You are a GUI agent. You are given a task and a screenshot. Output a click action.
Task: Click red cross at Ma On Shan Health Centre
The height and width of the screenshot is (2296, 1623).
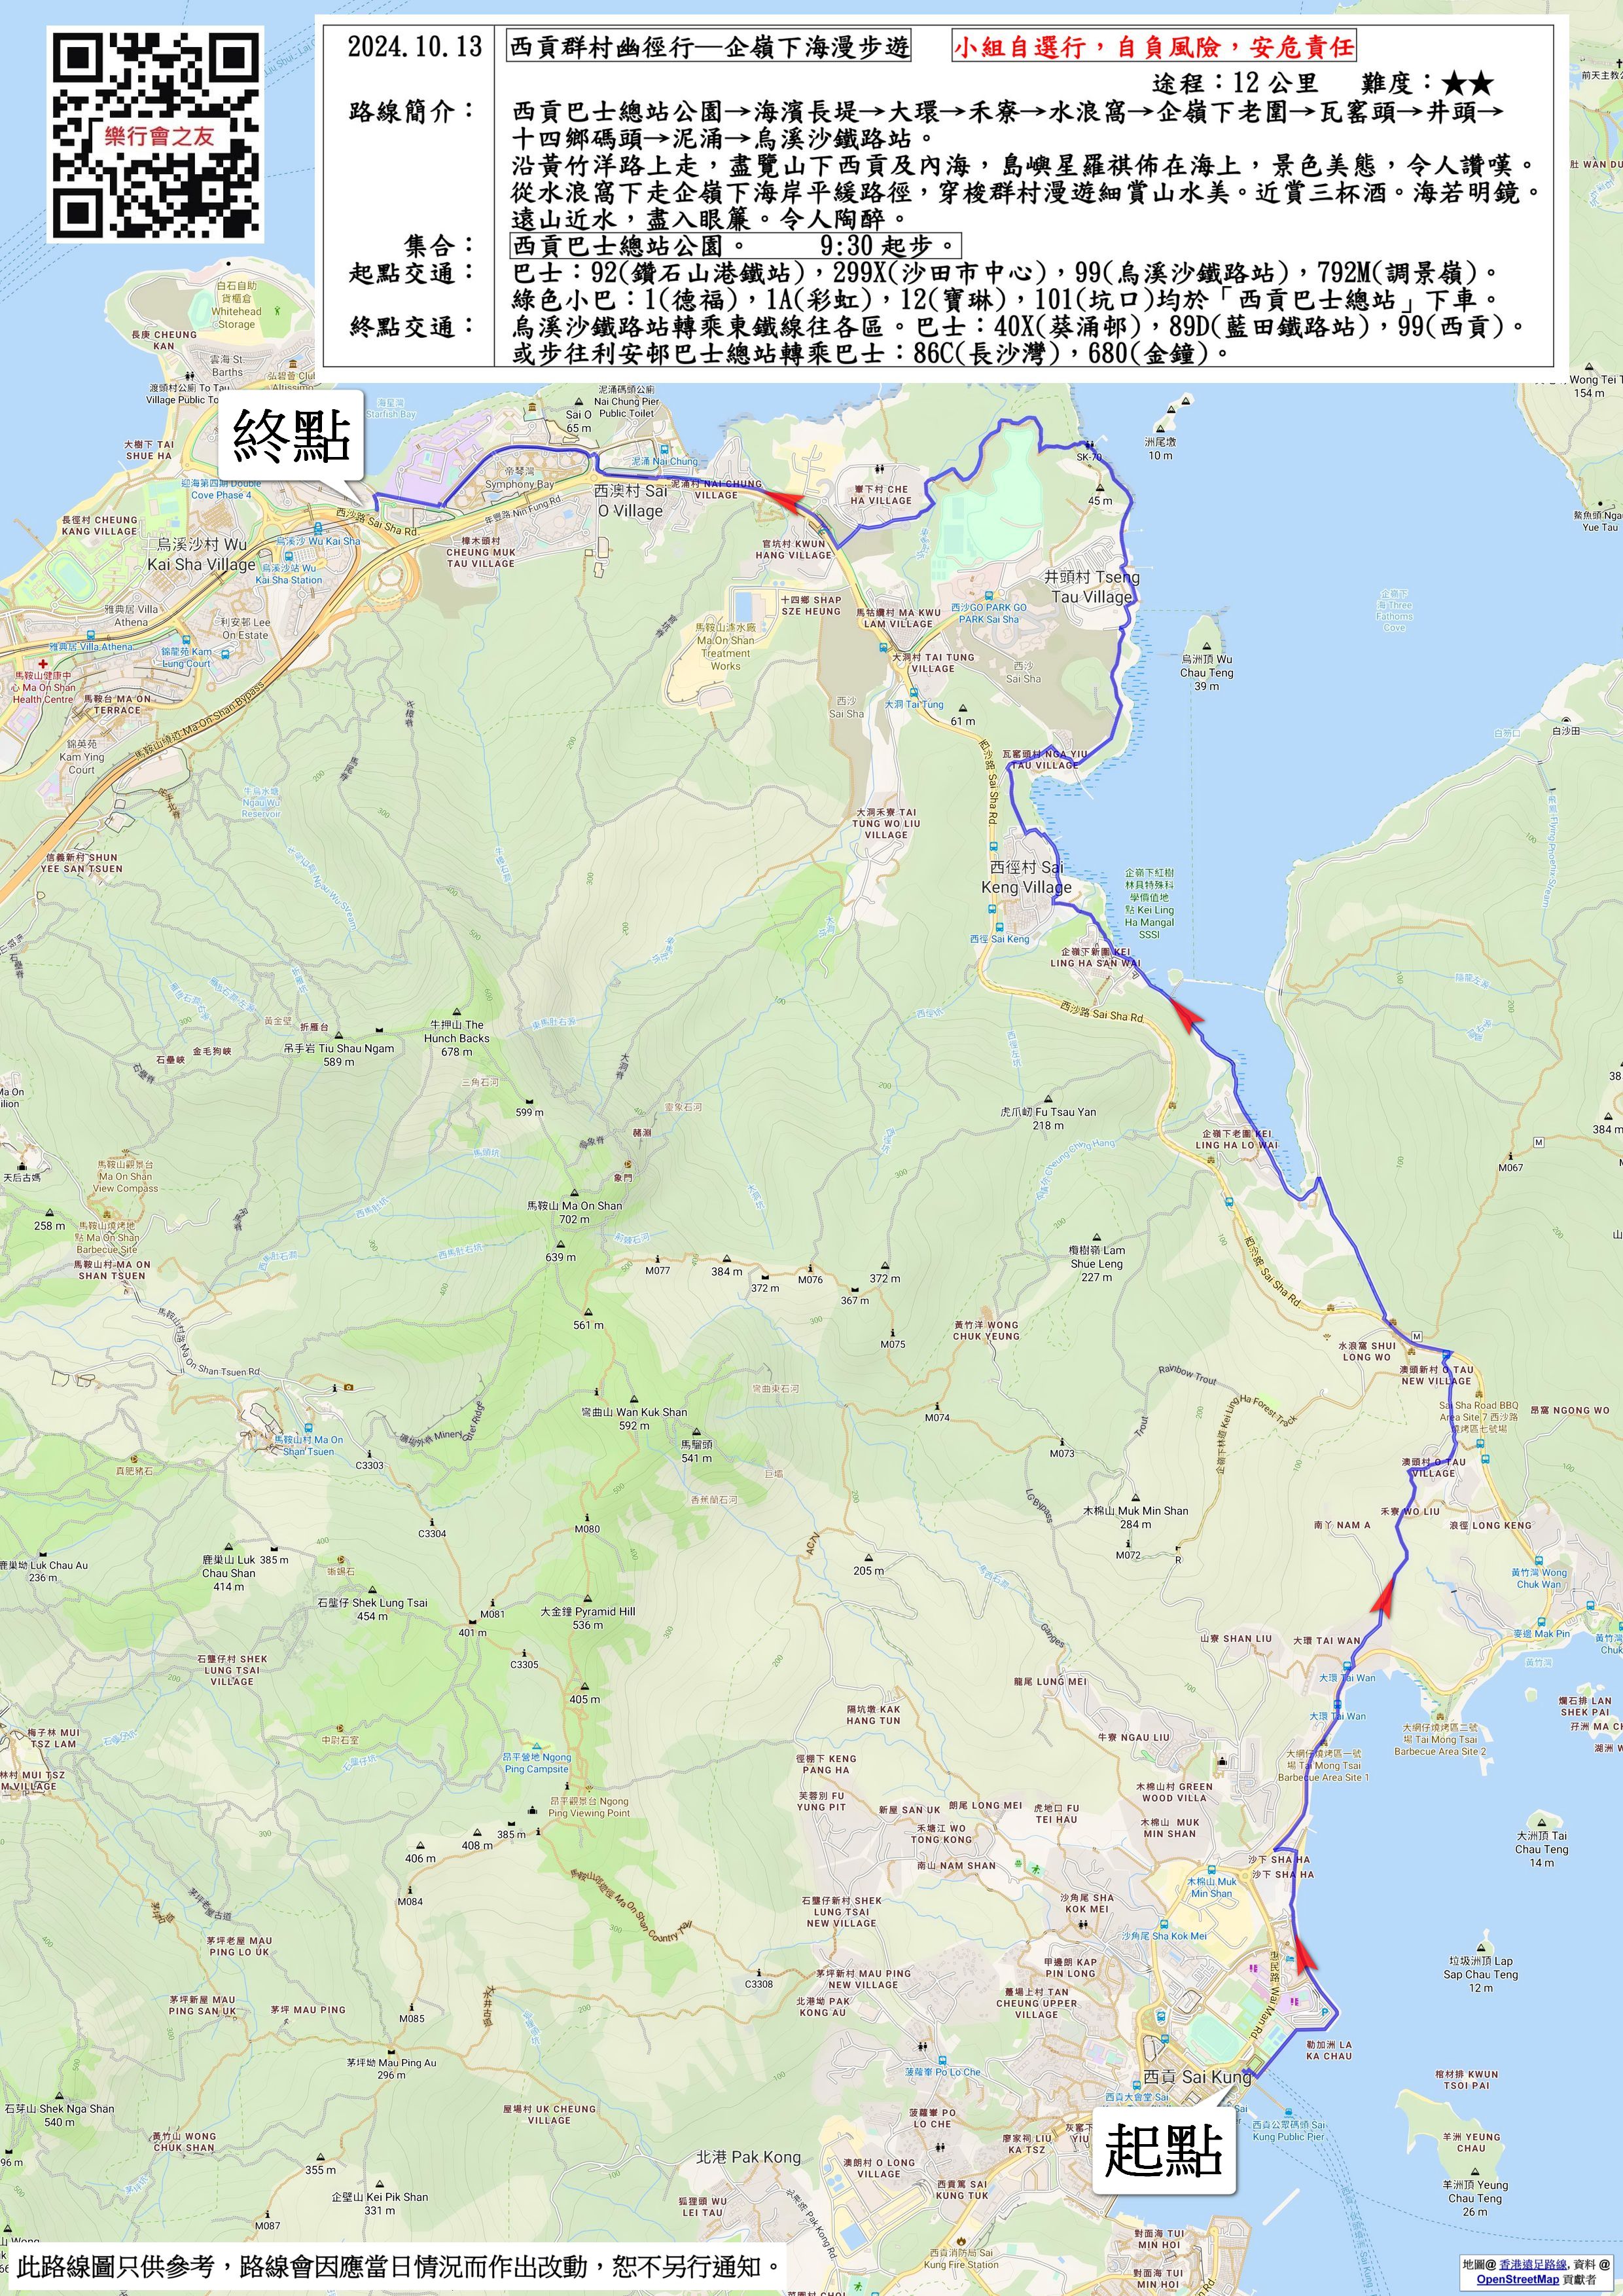pos(43,664)
